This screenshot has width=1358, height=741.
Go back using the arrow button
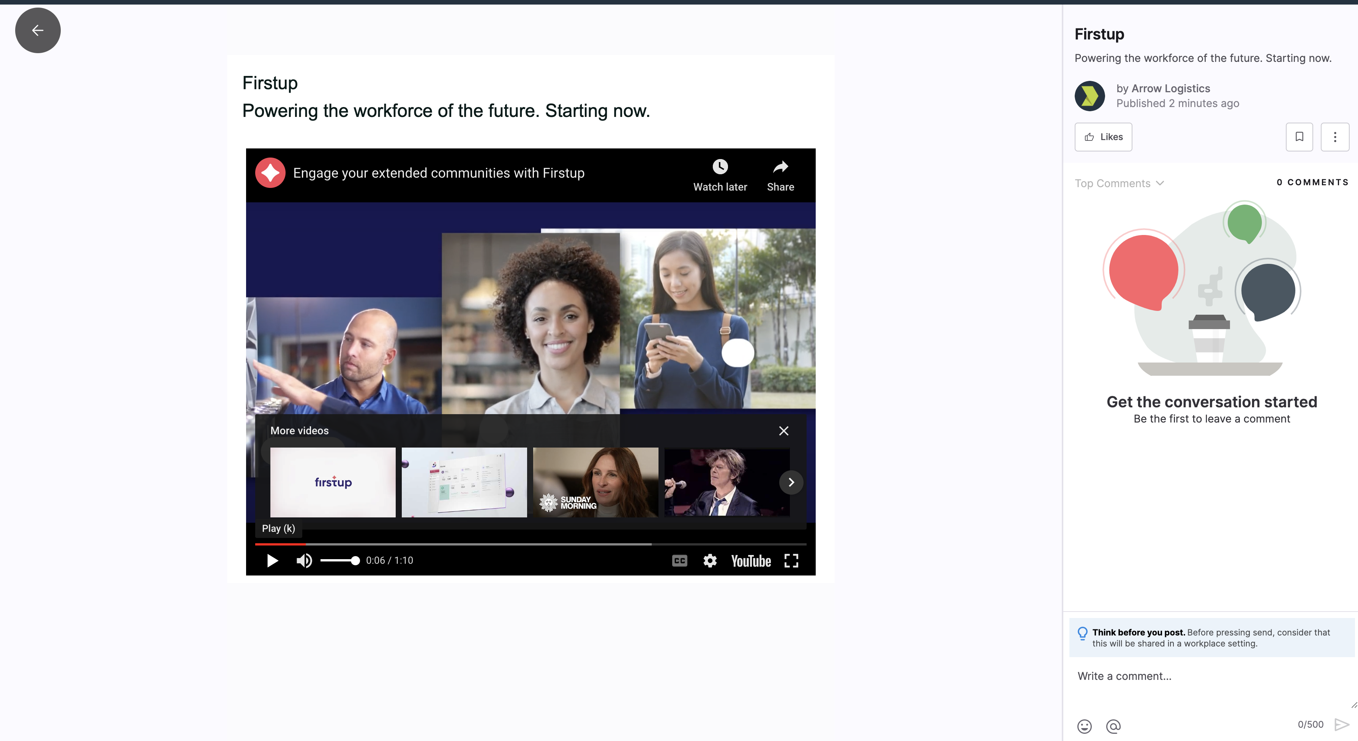pyautogui.click(x=38, y=30)
